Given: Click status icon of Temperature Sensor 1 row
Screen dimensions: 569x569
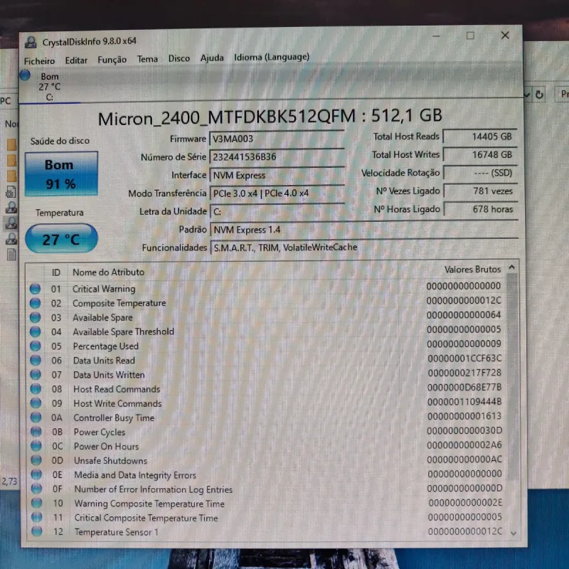Looking at the screenshot, I should (37, 531).
